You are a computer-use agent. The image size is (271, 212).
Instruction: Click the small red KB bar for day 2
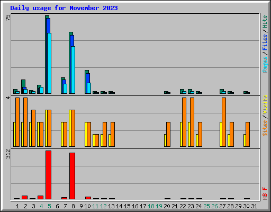pos(24,197)
